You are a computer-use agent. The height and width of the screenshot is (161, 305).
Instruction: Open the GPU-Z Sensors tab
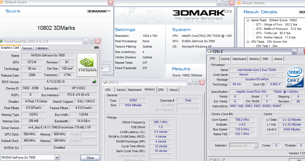pos(27,48)
